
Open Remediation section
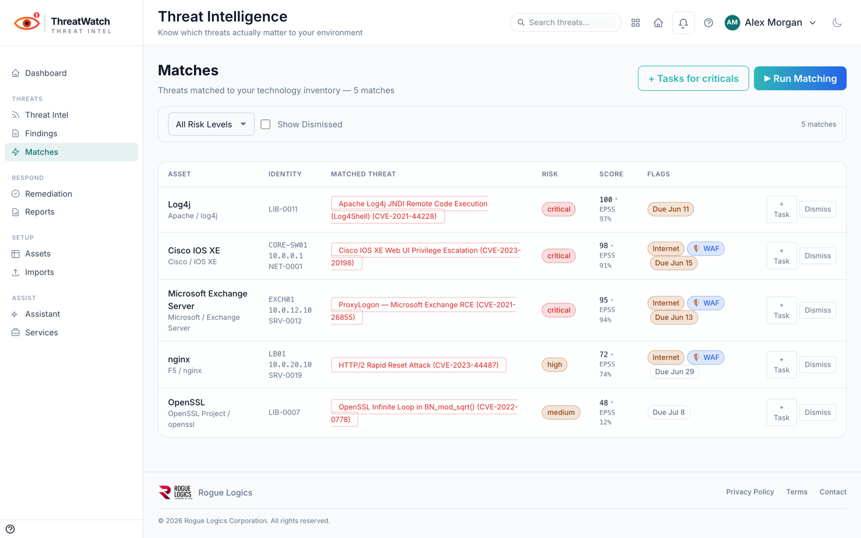tap(72, 194)
